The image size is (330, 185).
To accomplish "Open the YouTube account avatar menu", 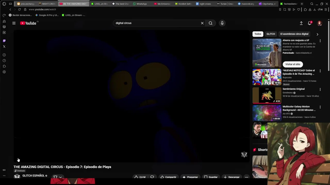I will click(x=320, y=23).
